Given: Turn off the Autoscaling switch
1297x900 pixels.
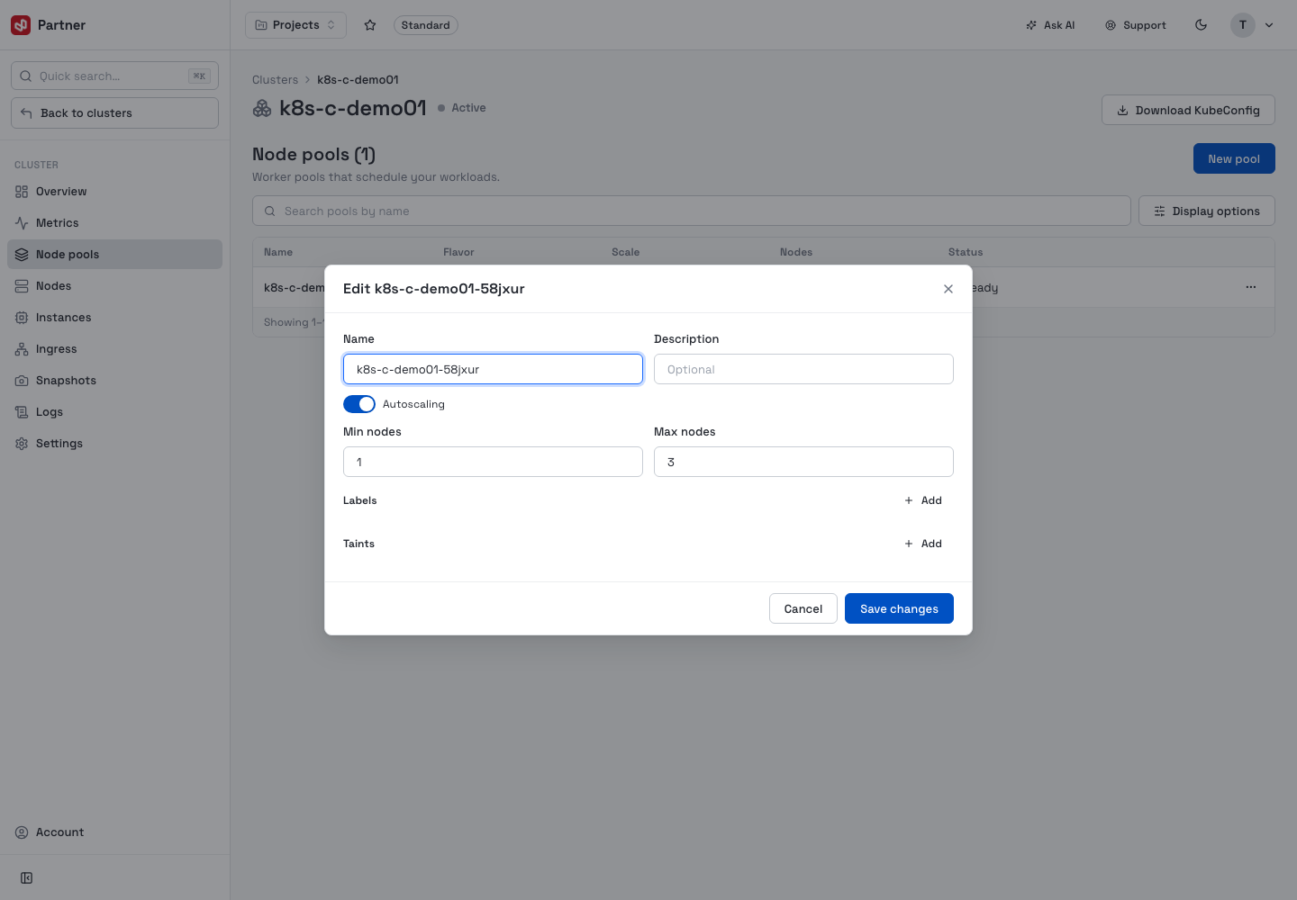Looking at the screenshot, I should pos(359,404).
